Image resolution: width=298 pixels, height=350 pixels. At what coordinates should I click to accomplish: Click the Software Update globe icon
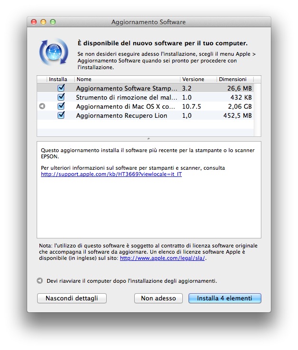(x=54, y=52)
